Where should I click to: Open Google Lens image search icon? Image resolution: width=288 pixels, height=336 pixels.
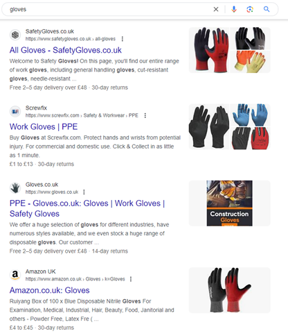250,9
